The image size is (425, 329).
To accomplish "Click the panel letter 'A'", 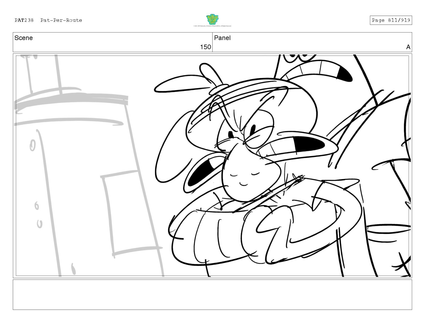I will click(x=408, y=47).
